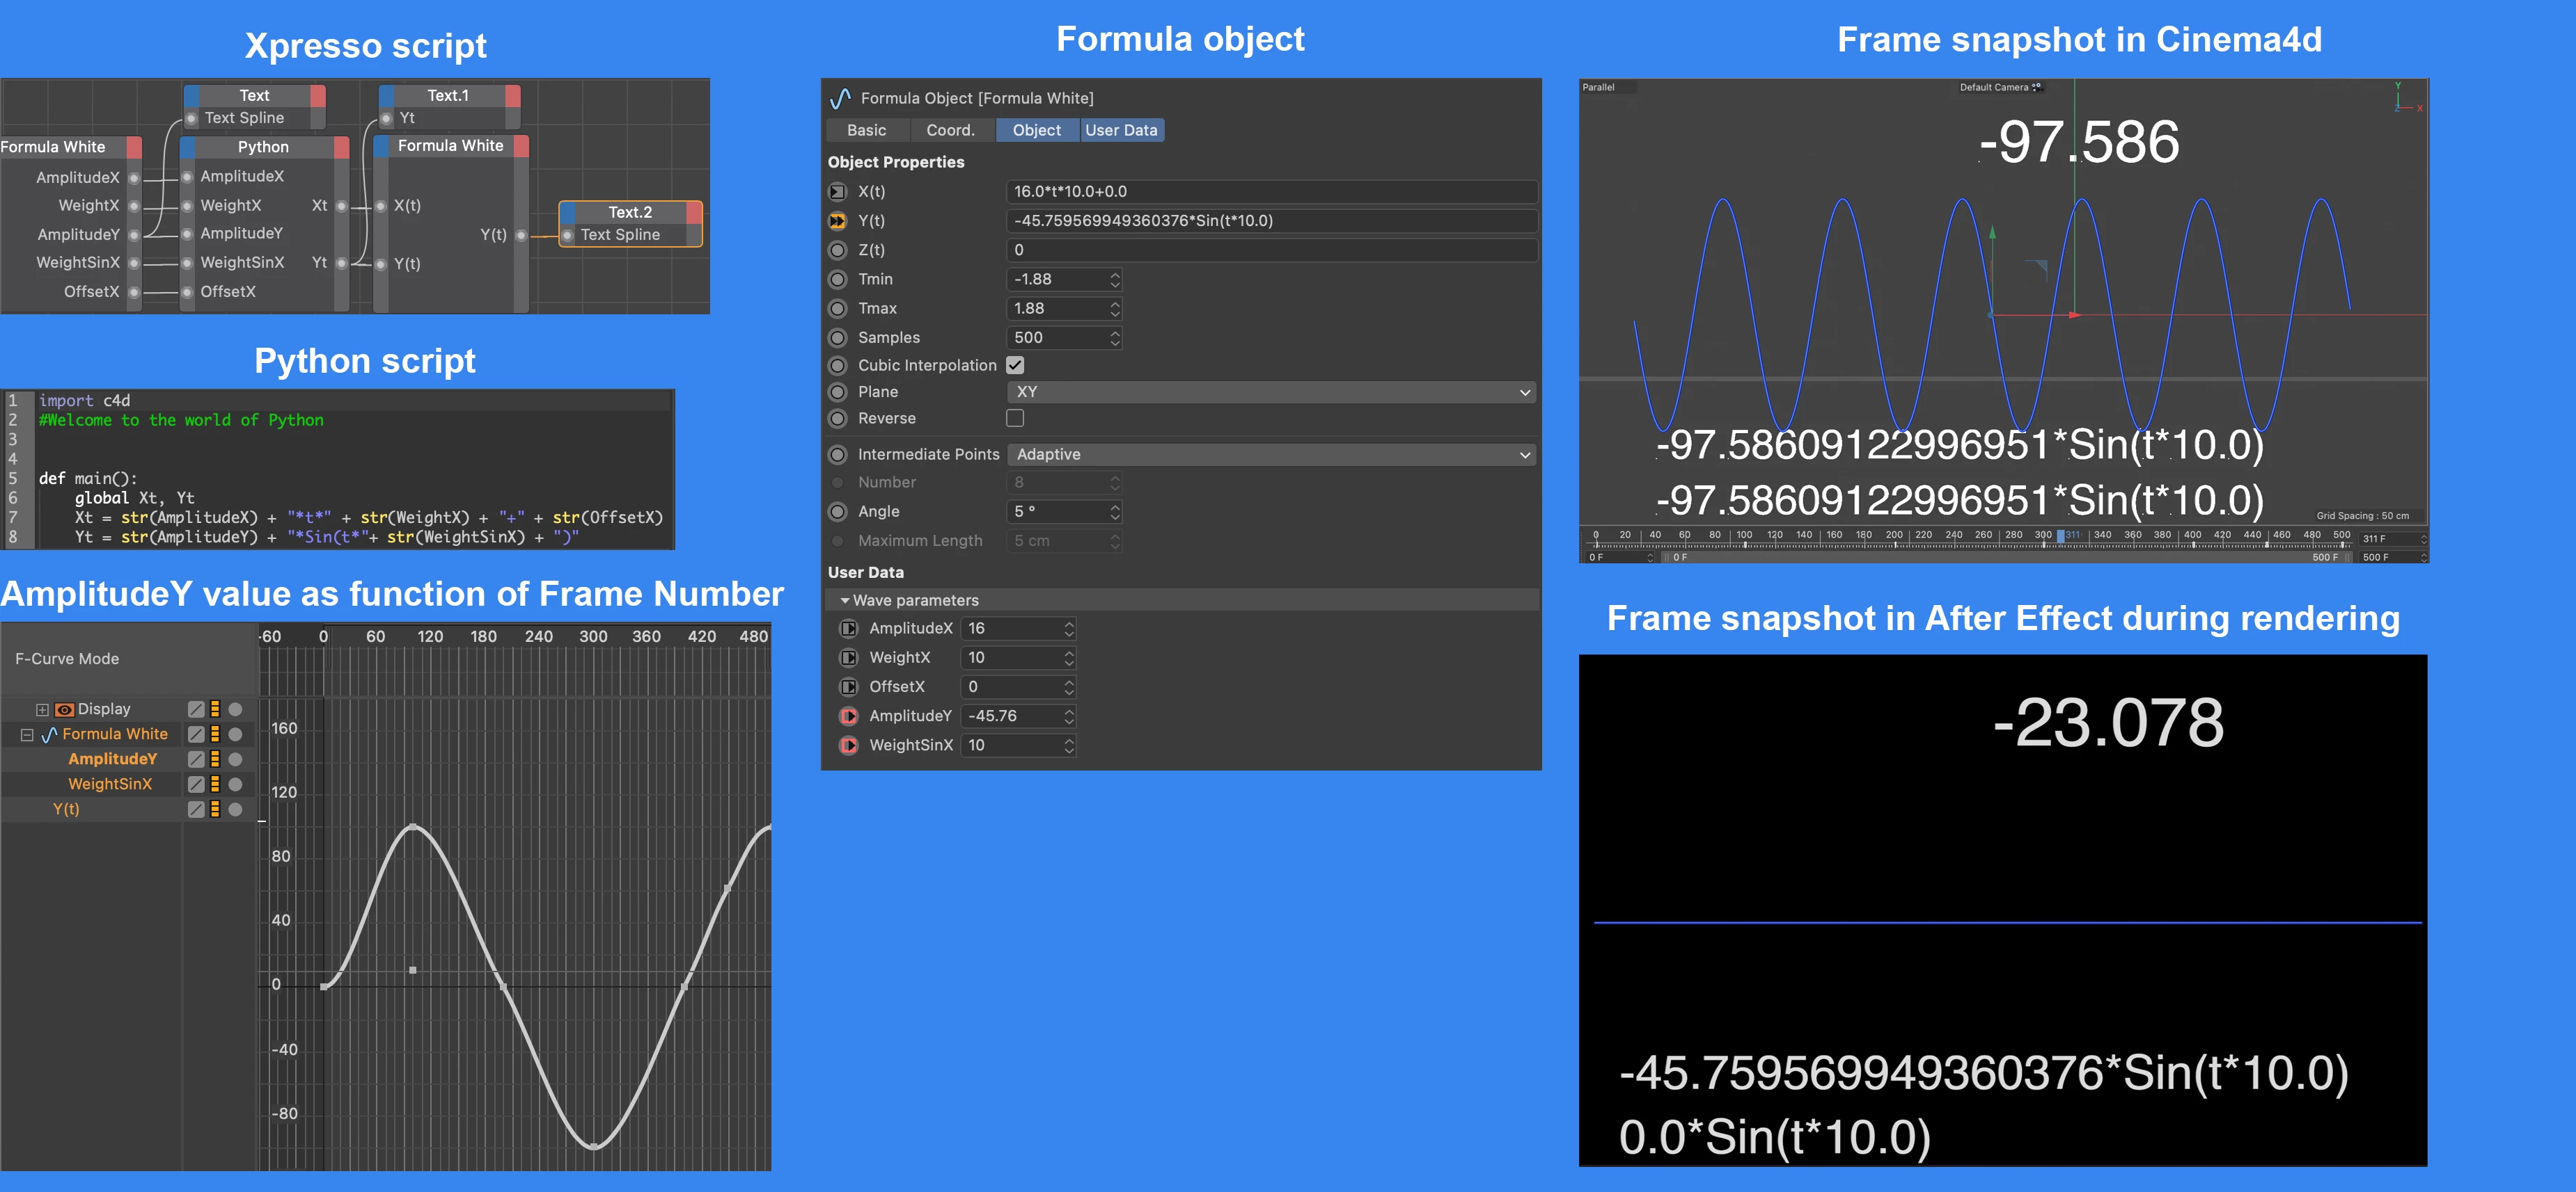Click the AmplitudeY red keyframe icon
Screen dimensions: 2576x1192
pos(848,716)
